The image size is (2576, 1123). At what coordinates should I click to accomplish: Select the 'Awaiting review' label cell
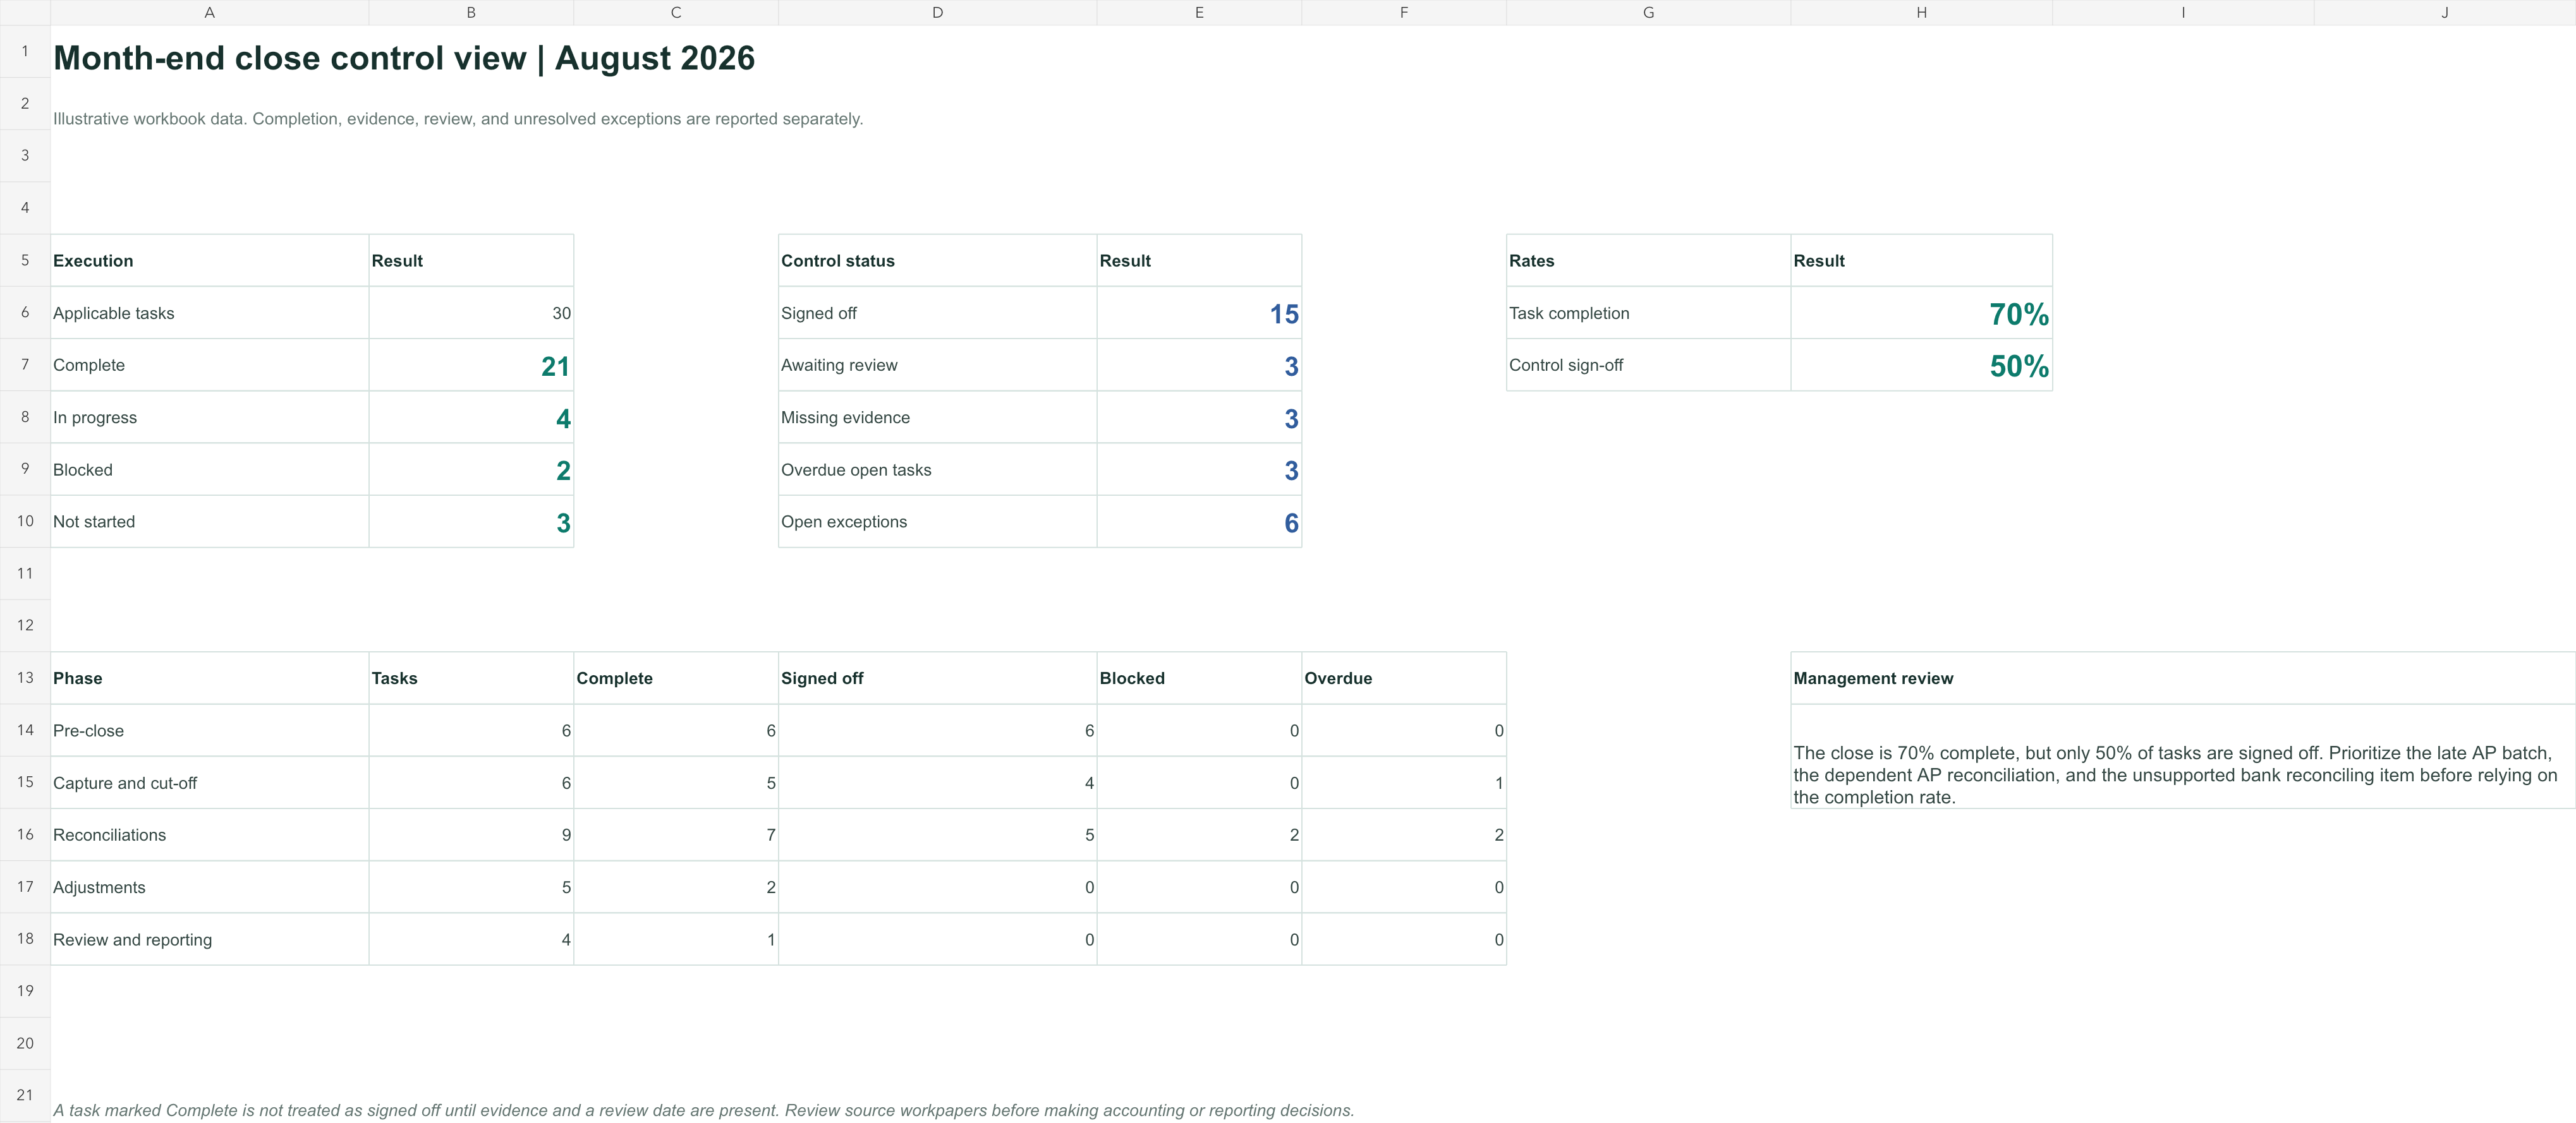(x=938, y=364)
